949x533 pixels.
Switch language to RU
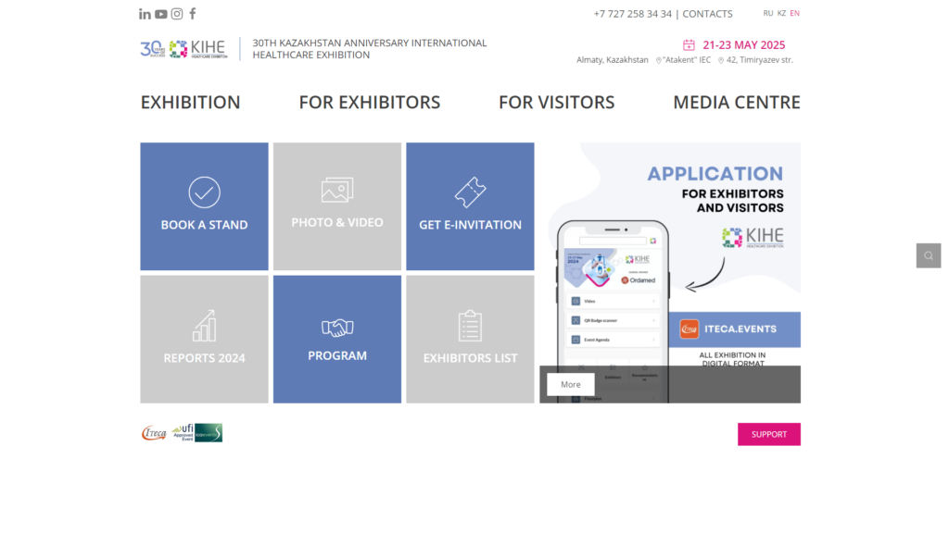768,13
